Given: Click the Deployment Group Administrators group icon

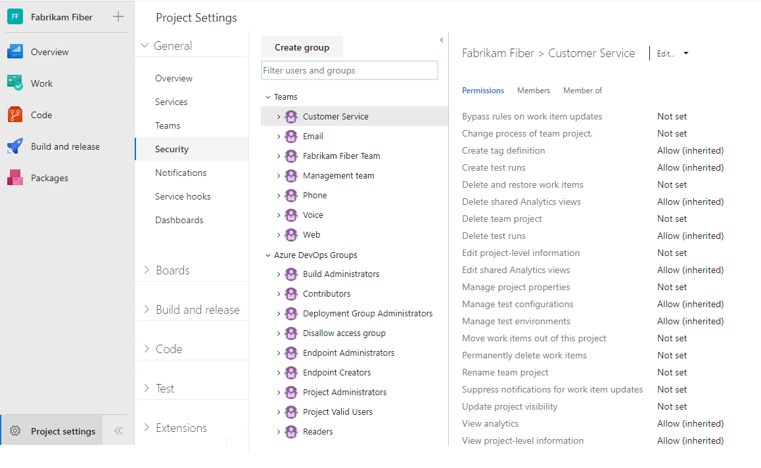Looking at the screenshot, I should point(291,314).
